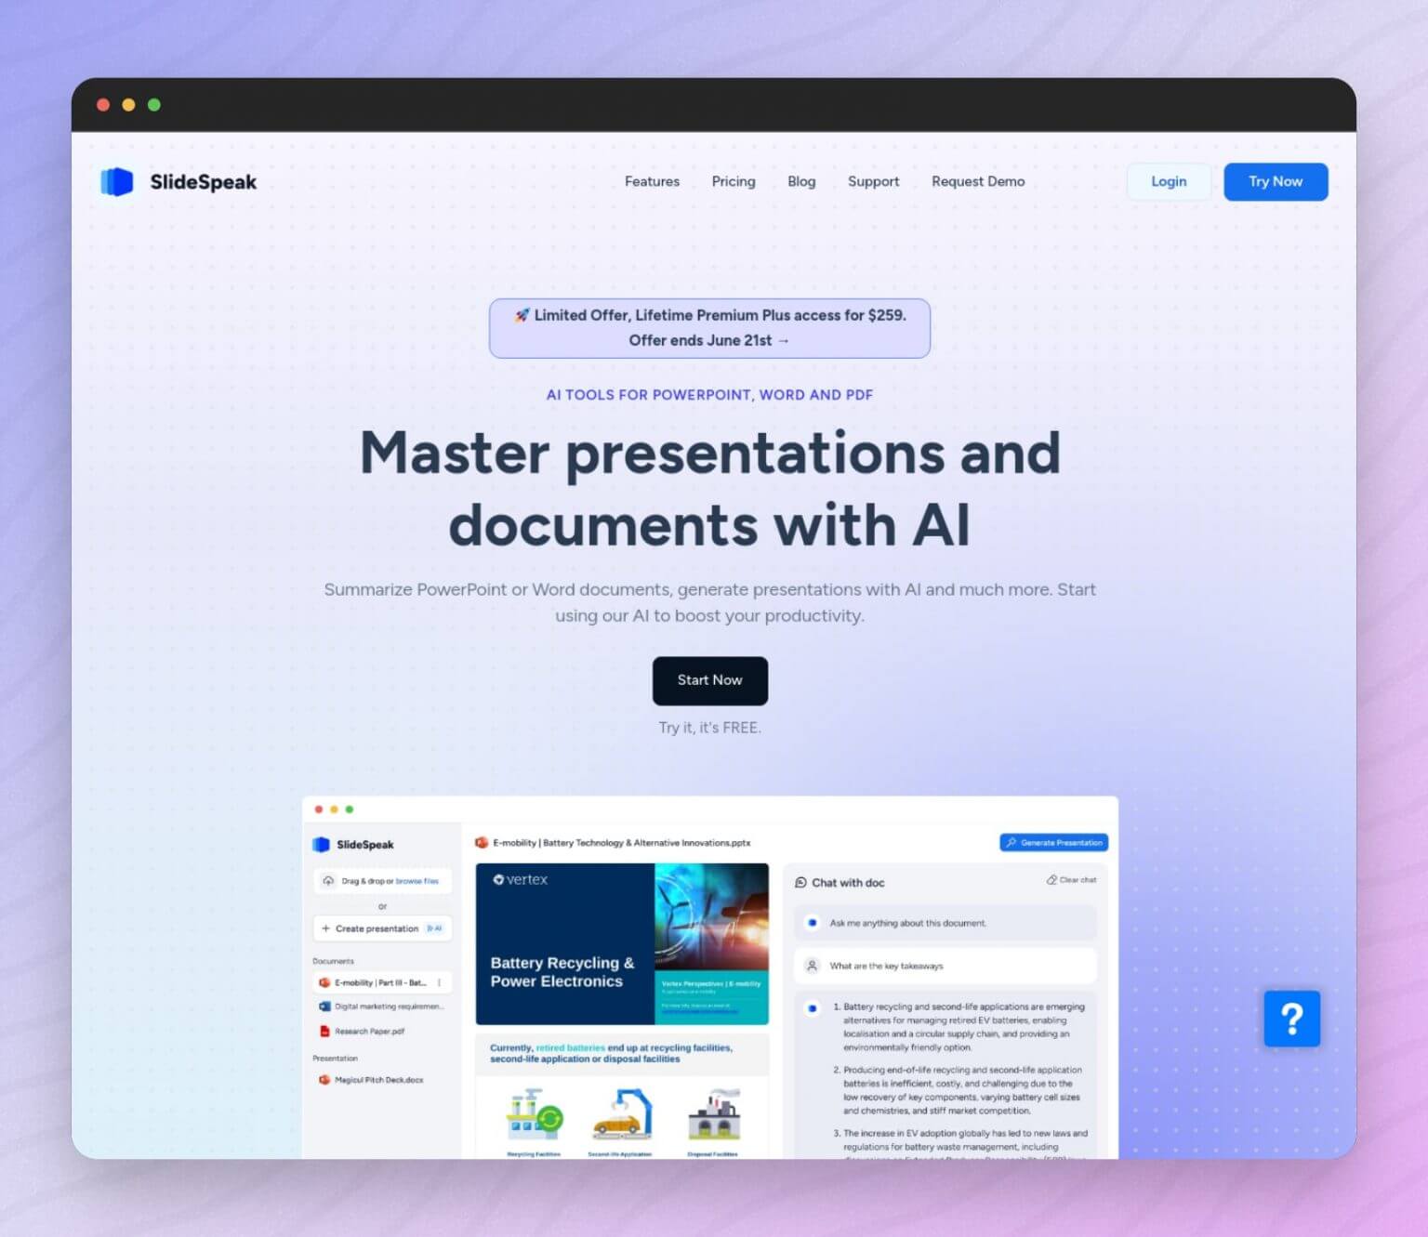1428x1237 pixels.
Task: Open the three-dot menu on E-mobility document
Action: point(440,982)
